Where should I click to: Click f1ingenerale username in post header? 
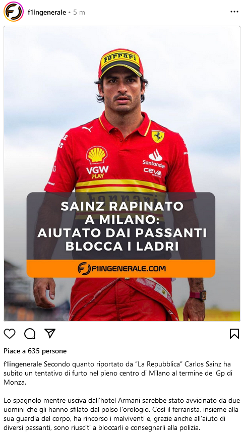click(47, 13)
